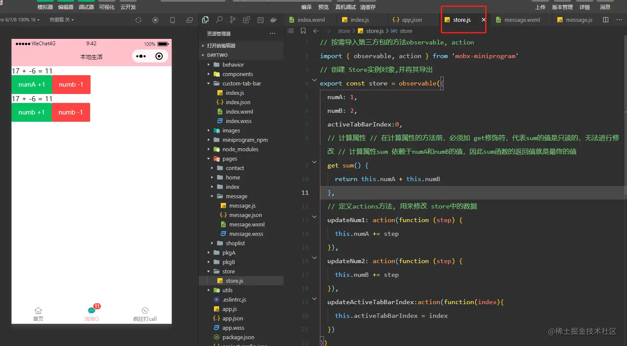The width and height of the screenshot is (627, 346).
Task: Close the store.js editor tab
Action: point(483,20)
